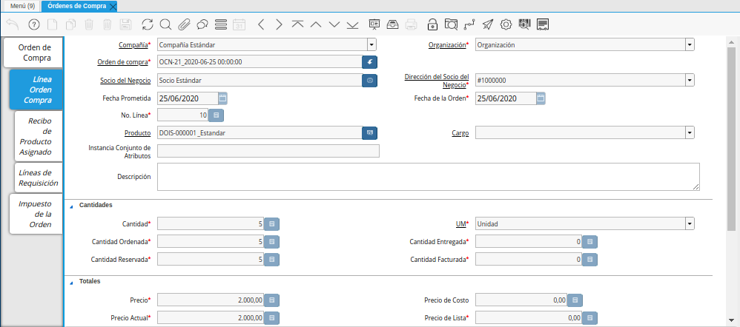Screen dimensions: 740x327
Task: Expand the UM unit dropdown
Action: tap(690, 223)
